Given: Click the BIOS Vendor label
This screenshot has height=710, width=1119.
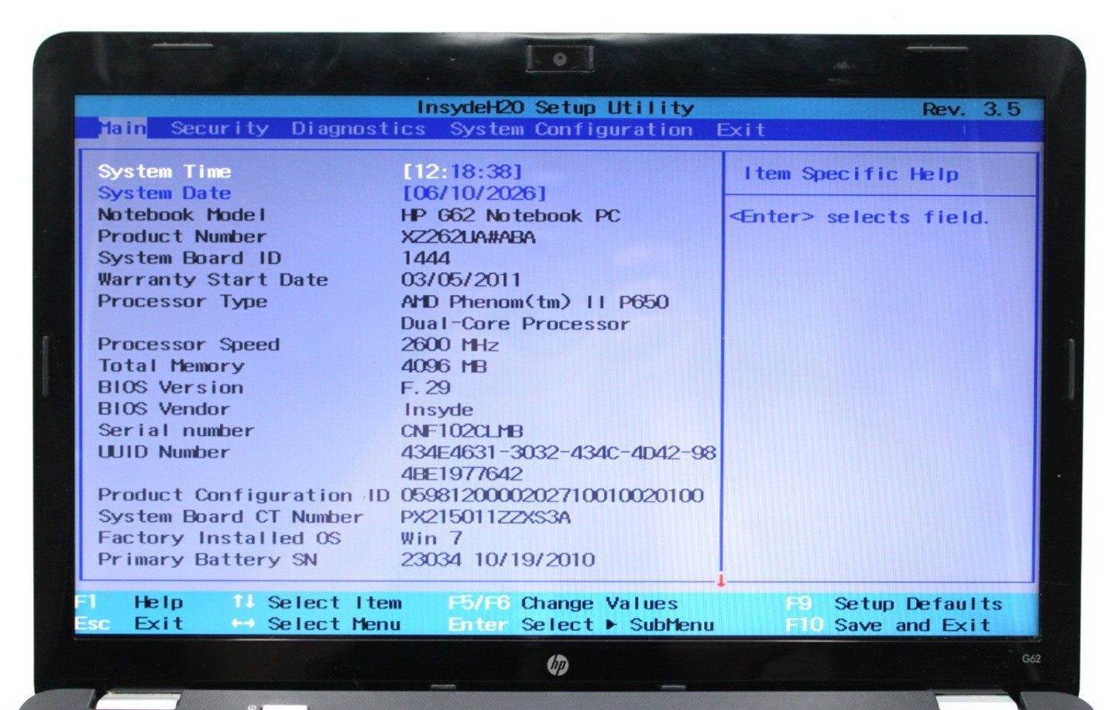Looking at the screenshot, I should click(x=163, y=409).
